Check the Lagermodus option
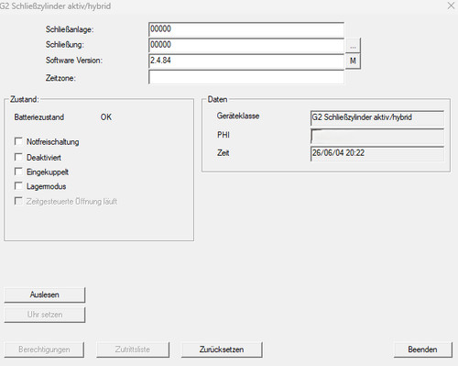The width and height of the screenshot is (458, 366). tap(18, 186)
